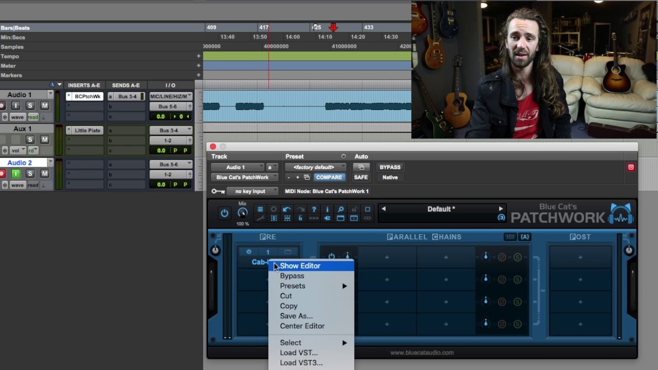Screen dimensions: 658x370
Task: Click the square window icon in PatchWork toolbar
Action: pos(367,209)
